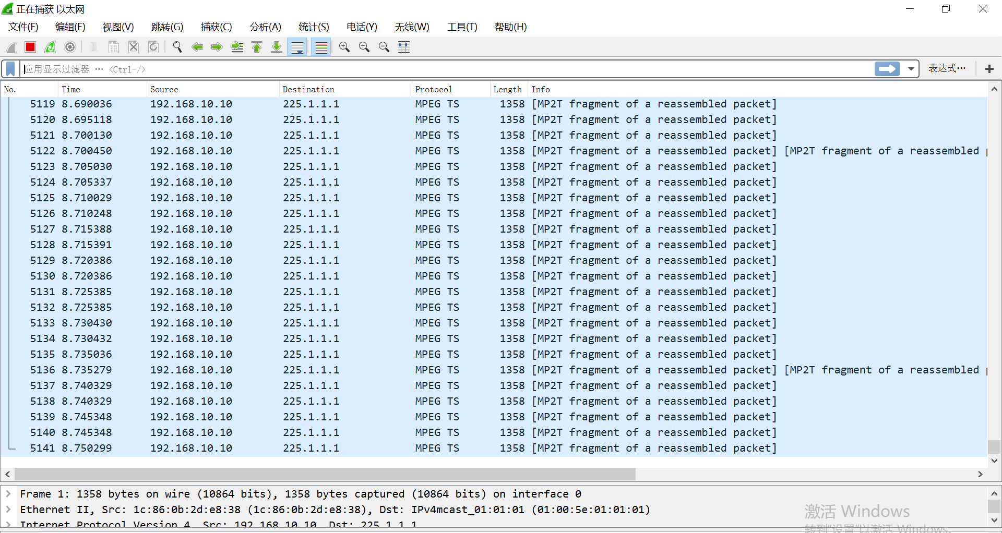Stop the running packet capture
The image size is (1002, 533).
pyautogui.click(x=30, y=47)
